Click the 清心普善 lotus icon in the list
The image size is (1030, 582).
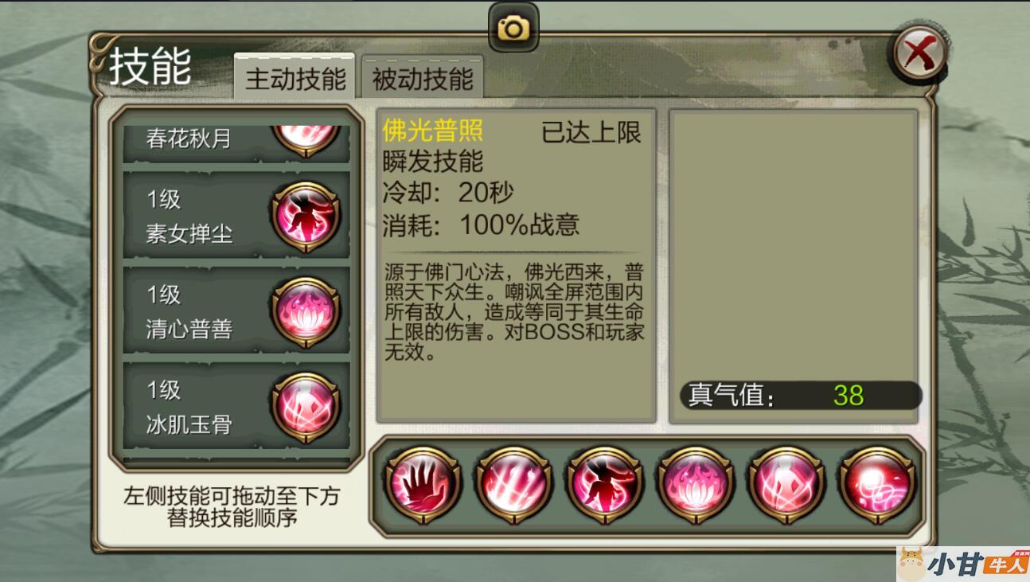306,313
